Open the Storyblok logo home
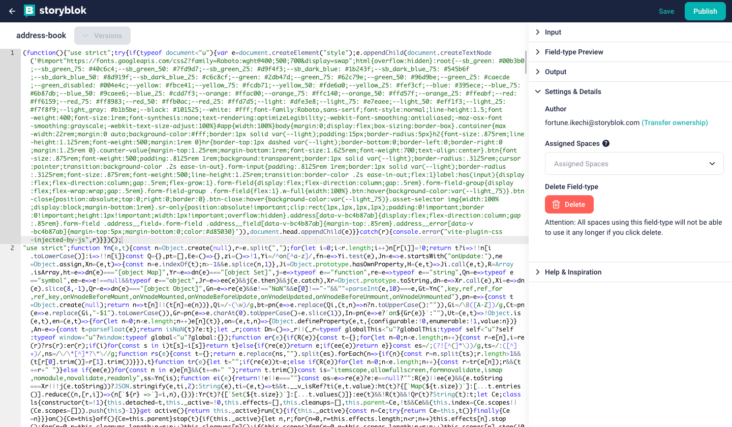732x427 pixels. [55, 11]
